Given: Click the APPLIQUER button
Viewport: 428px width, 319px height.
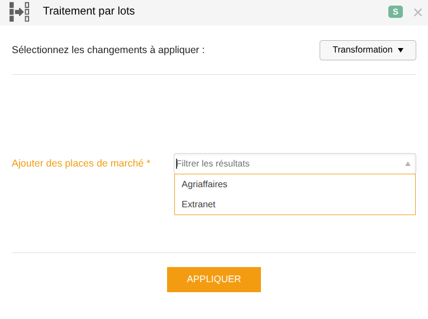Looking at the screenshot, I should pyautogui.click(x=214, y=279).
